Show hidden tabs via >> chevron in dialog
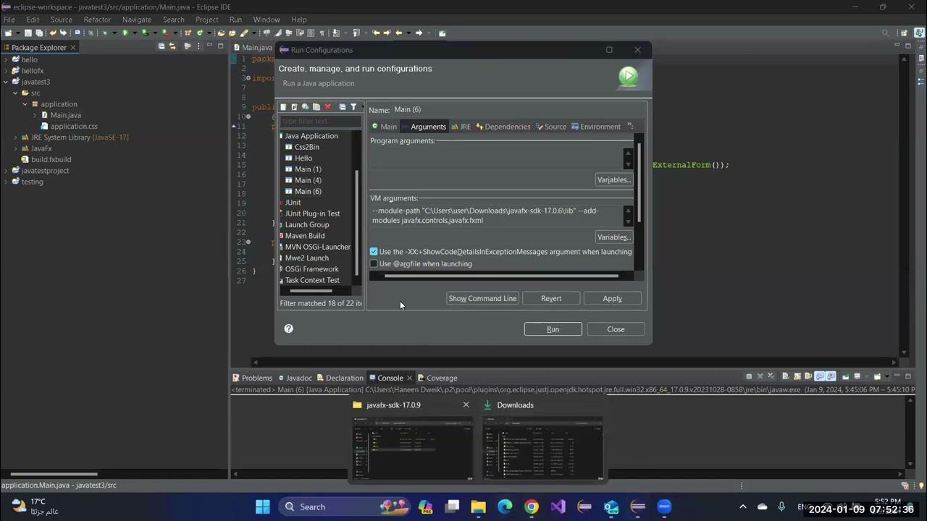This screenshot has width=927, height=521. [x=629, y=126]
